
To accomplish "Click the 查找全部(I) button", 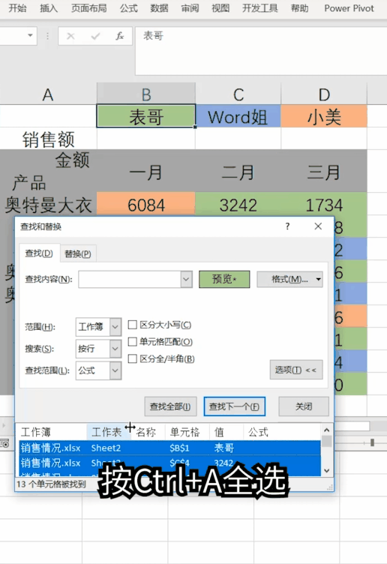I will [170, 406].
